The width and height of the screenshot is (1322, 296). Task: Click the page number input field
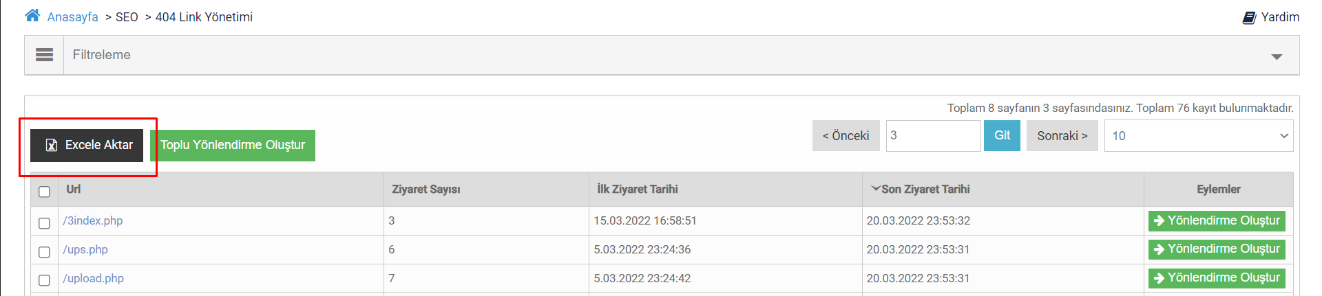[932, 136]
